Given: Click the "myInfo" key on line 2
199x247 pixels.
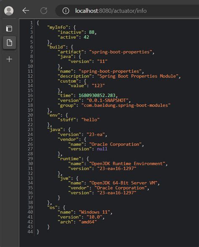Looking at the screenshot, I should 58,27.
